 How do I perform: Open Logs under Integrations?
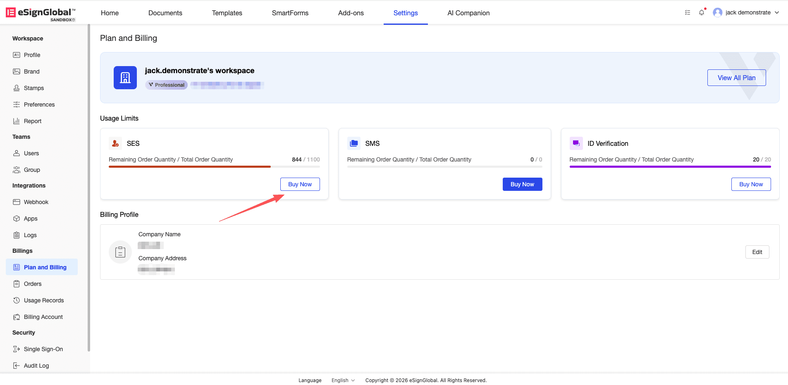42,235
